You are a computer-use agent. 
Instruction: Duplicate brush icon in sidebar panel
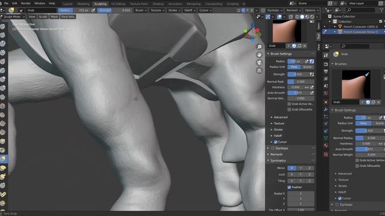300,46
